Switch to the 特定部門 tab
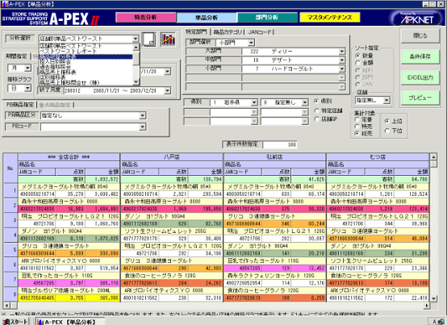This screenshot has height=325, width=447. [x=196, y=31]
